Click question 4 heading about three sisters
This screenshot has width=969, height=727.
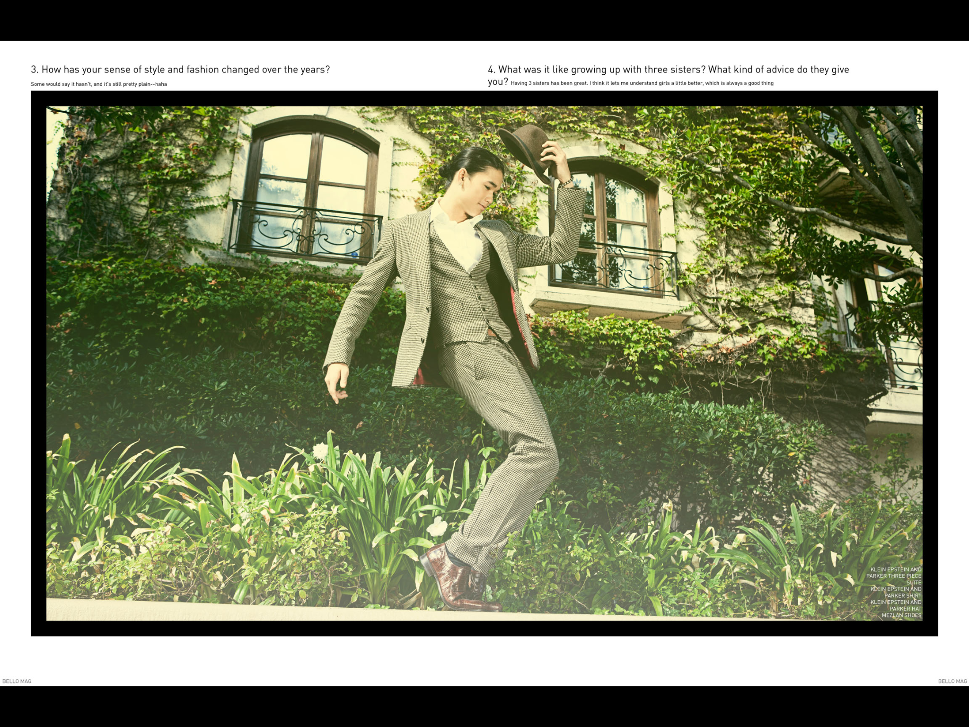pyautogui.click(x=668, y=75)
